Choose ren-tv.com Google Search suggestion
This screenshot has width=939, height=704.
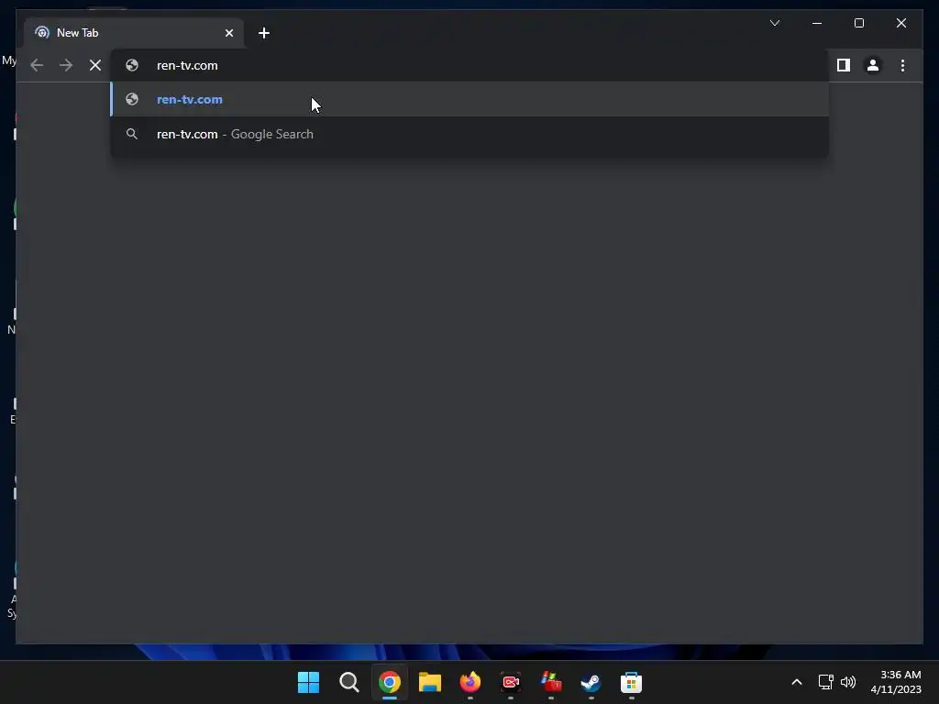469,134
